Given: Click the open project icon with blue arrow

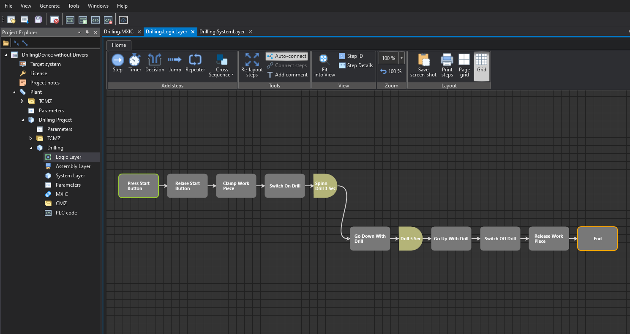Looking at the screenshot, I should click(25, 19).
